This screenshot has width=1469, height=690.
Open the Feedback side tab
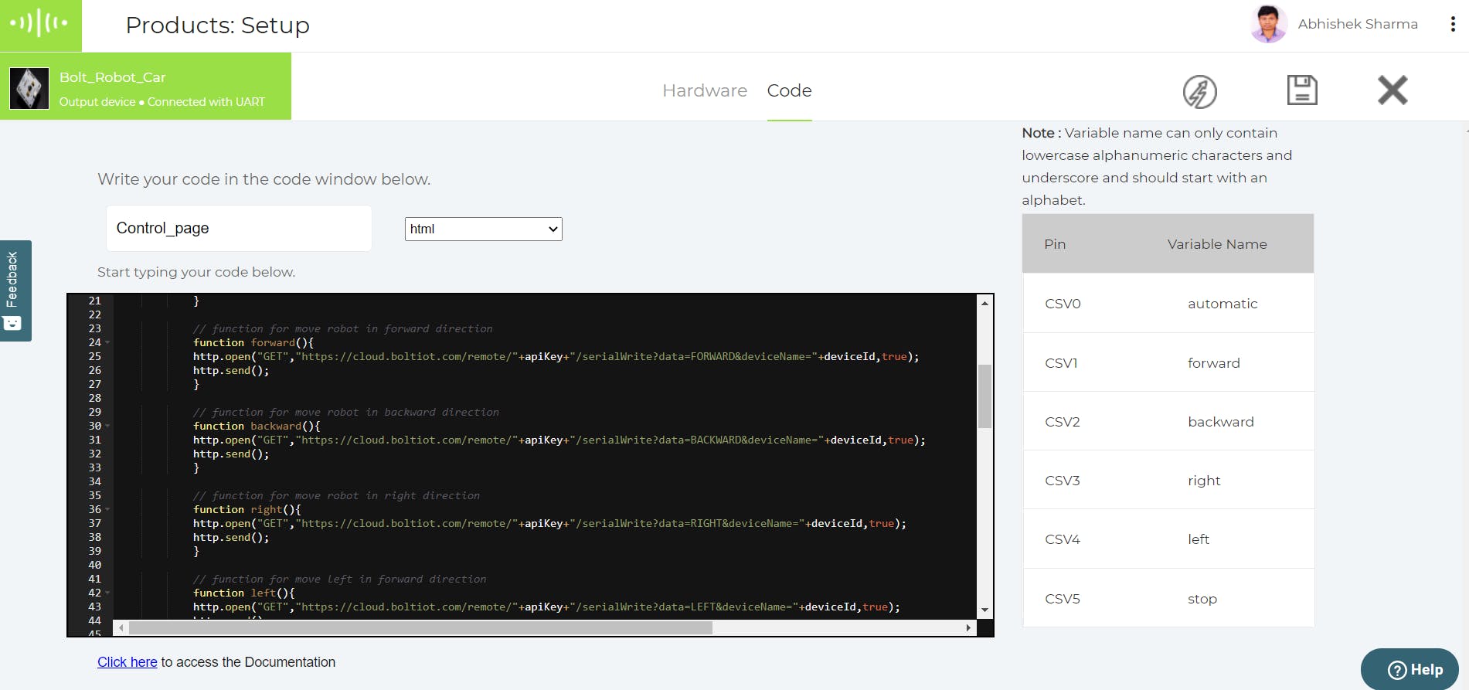click(x=15, y=291)
